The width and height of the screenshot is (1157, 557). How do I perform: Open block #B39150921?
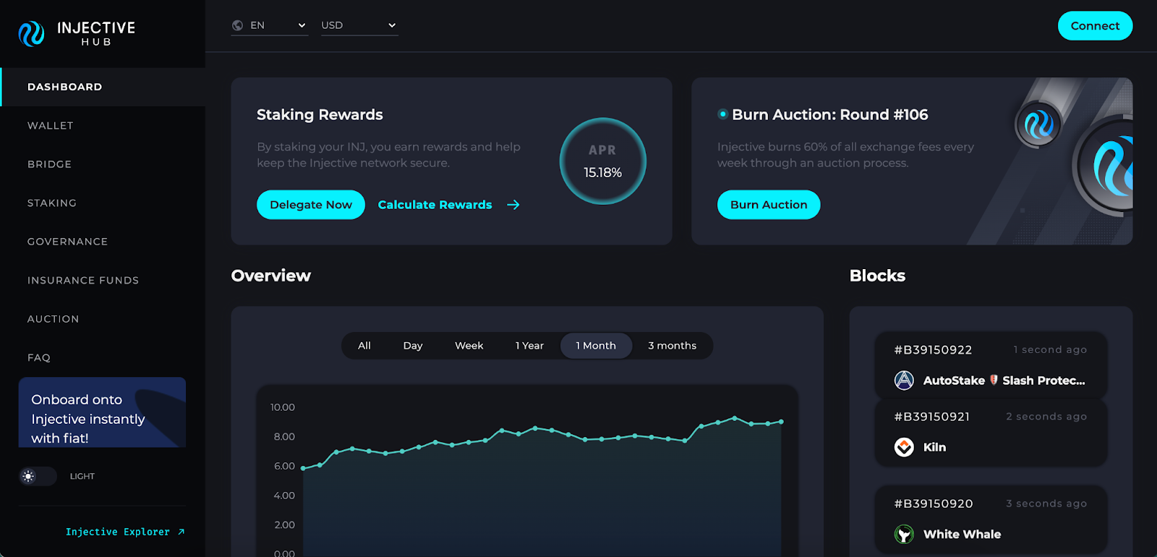[x=932, y=417]
